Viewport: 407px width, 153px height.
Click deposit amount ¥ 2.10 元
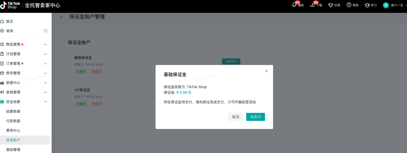184,92
